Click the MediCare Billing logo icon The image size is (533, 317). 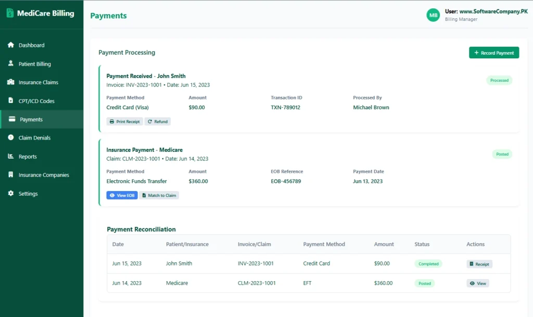[9, 14]
